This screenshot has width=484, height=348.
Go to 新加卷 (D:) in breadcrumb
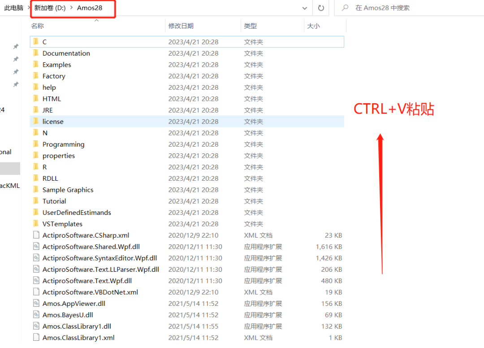pyautogui.click(x=50, y=8)
